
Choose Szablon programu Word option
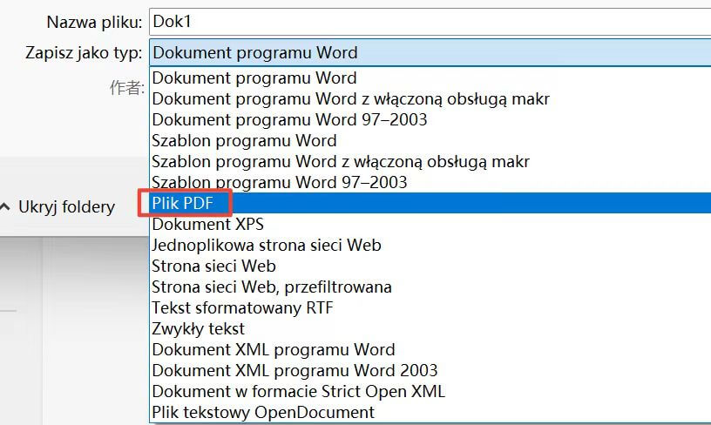point(430,140)
